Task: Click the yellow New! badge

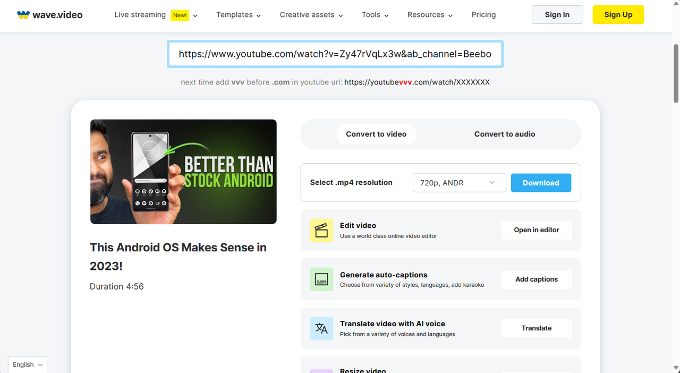Action: [180, 15]
